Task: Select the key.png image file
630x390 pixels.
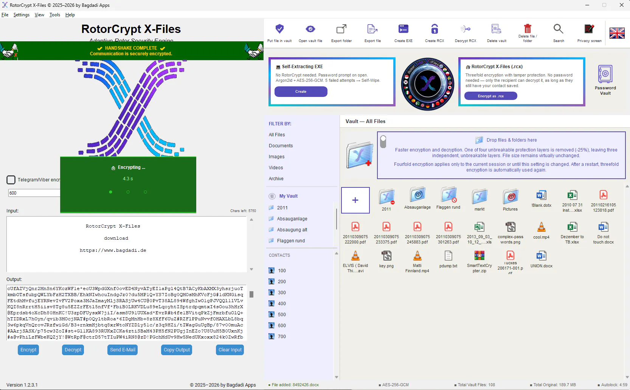Action: [x=386, y=256]
